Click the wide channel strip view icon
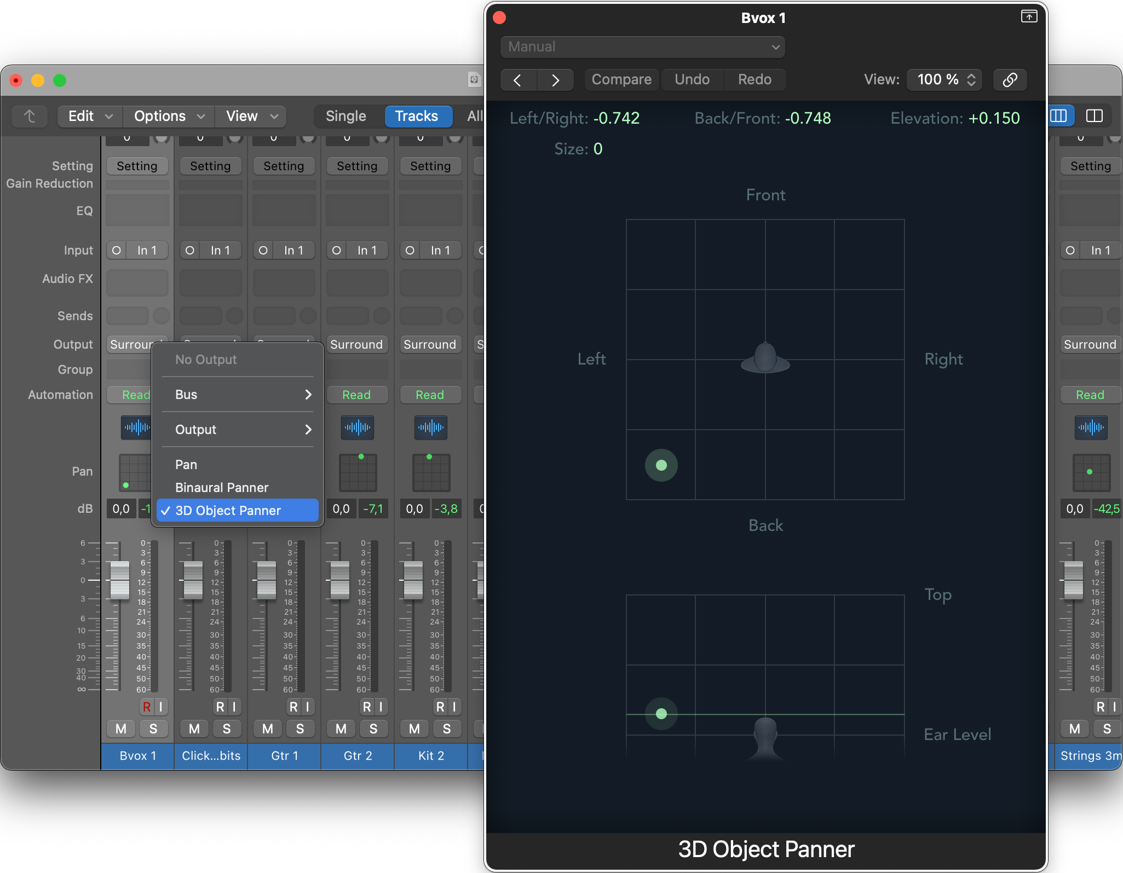 point(1094,116)
